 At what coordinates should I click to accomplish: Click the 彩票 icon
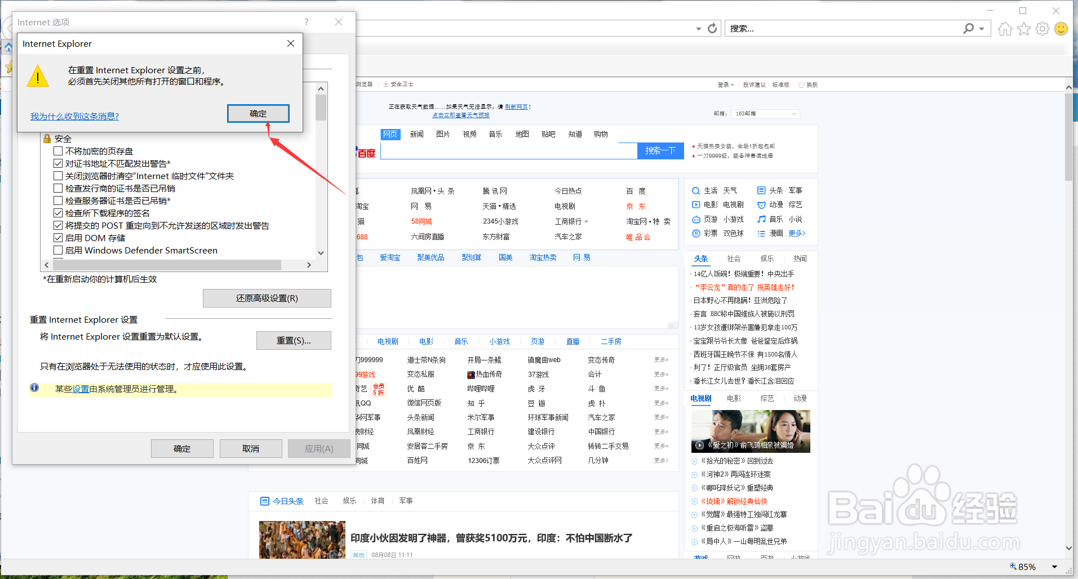[x=696, y=233]
